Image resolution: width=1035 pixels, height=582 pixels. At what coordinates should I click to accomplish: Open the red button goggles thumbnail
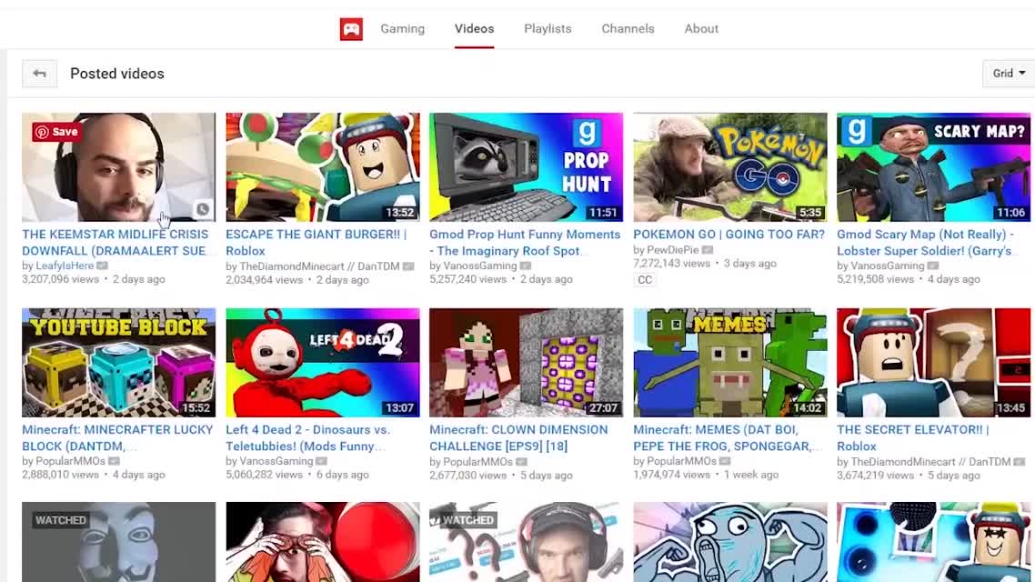click(x=323, y=542)
